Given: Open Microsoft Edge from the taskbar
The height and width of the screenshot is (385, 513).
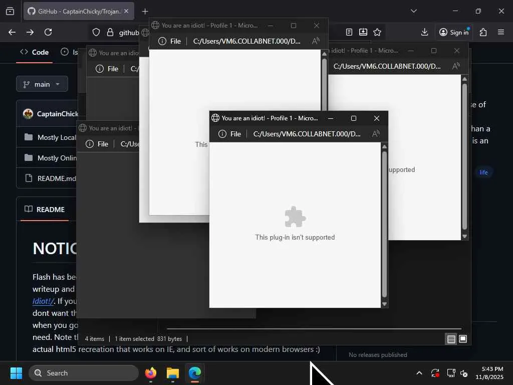Looking at the screenshot, I should [195, 373].
